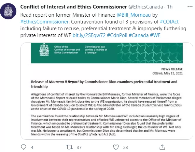Viewport: 195px width, 152px height.
Task: Click the 1h tweet timestamp
Action: click(170, 7)
